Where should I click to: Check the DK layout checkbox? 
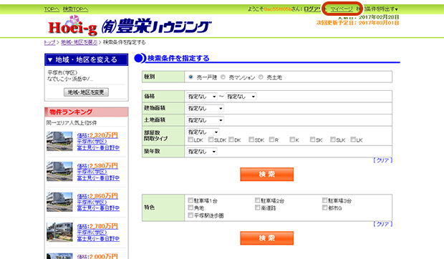tap(231, 140)
